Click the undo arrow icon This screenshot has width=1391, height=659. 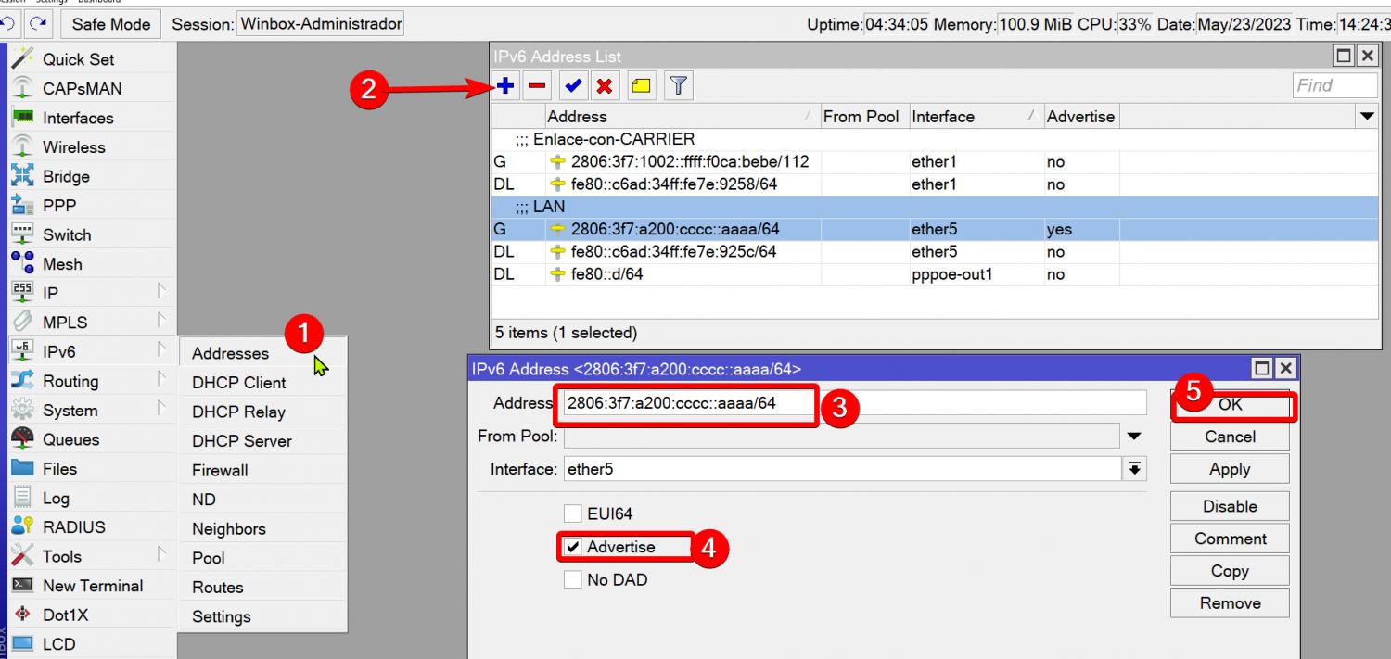[x=9, y=23]
